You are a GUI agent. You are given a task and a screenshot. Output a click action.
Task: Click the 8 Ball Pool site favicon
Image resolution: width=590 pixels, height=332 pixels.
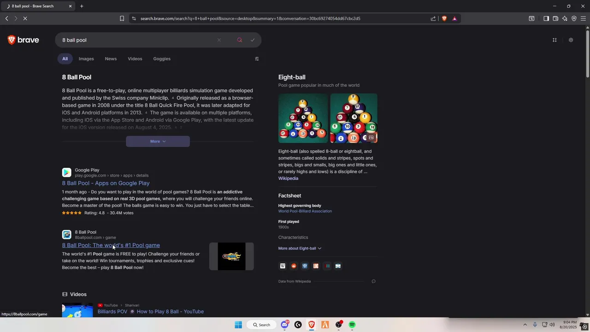click(67, 235)
